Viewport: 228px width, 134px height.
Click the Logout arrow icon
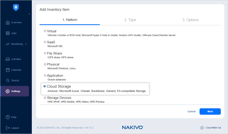coord(8,128)
